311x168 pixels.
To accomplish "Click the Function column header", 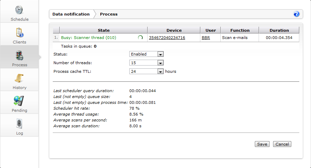I will tap(240, 30).
